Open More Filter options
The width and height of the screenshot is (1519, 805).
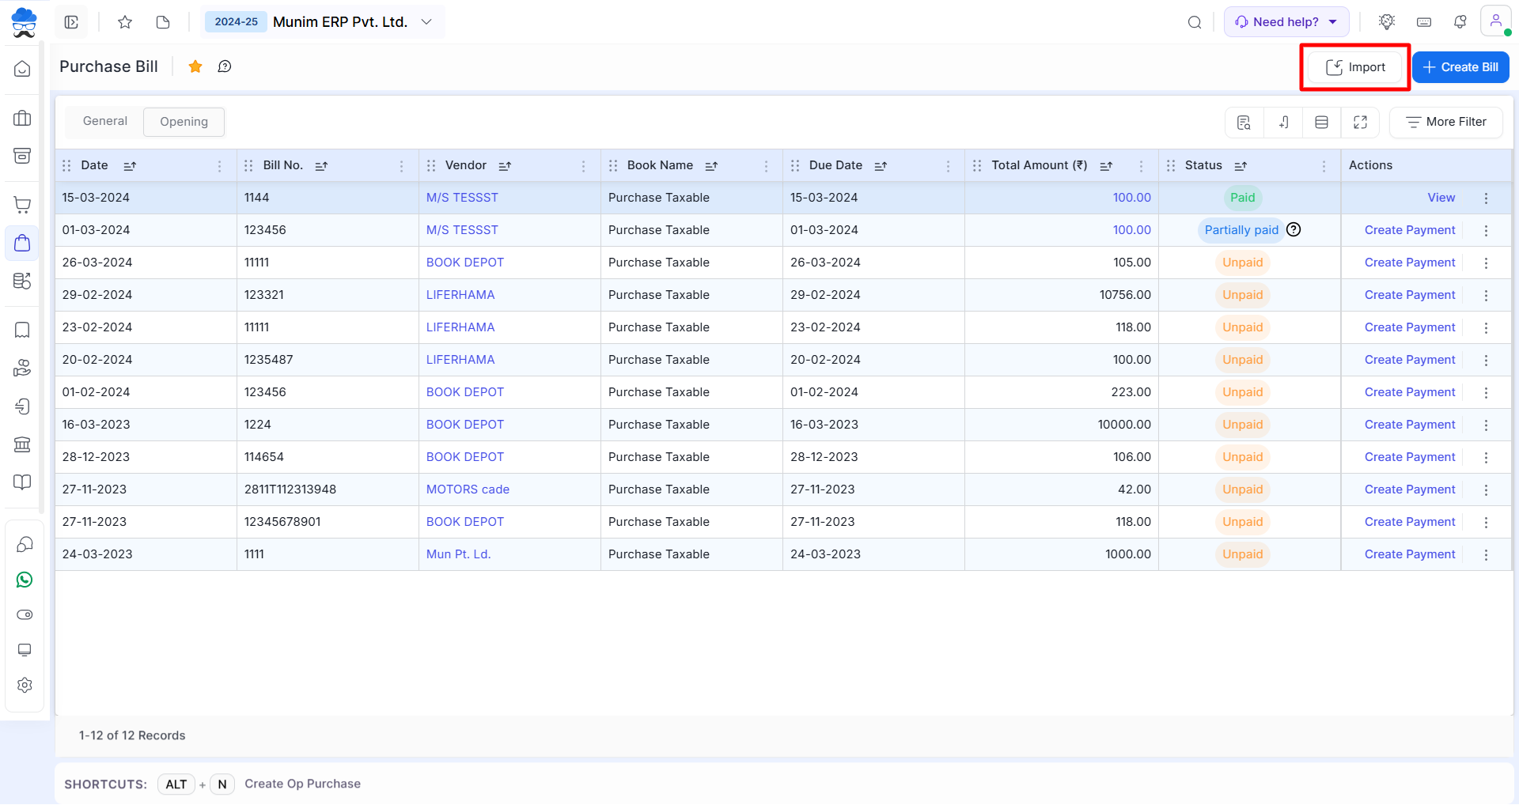(x=1445, y=122)
